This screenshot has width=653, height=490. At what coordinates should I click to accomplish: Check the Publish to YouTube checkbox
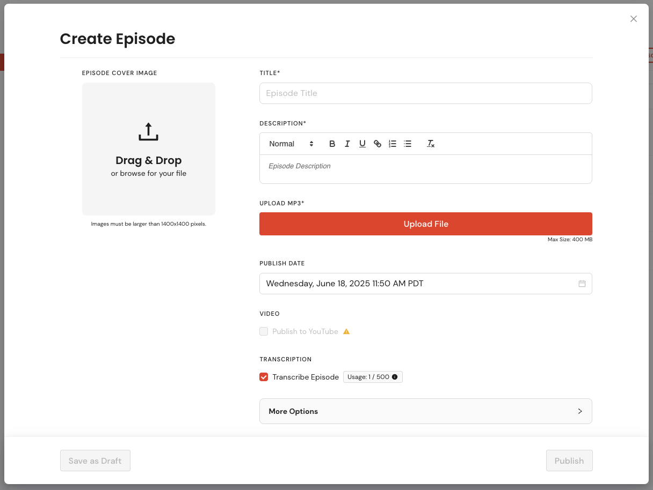[264, 331]
